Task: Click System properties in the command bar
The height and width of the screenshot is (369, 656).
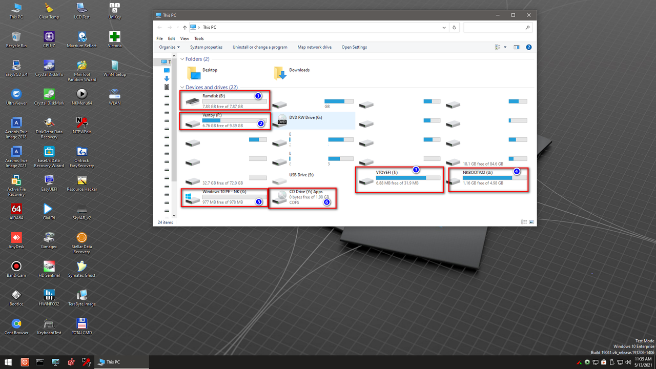Action: pos(207,47)
